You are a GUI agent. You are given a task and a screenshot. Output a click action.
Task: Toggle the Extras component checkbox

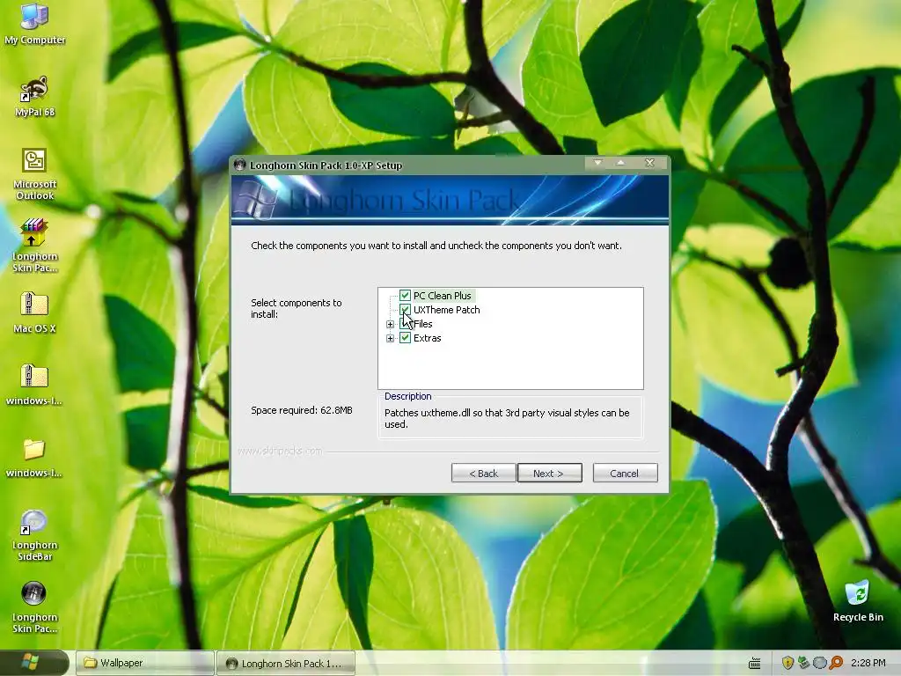point(405,338)
